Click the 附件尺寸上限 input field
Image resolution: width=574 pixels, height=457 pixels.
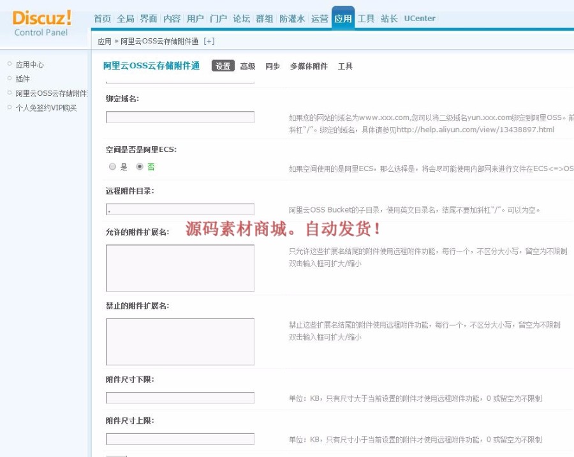(180, 439)
